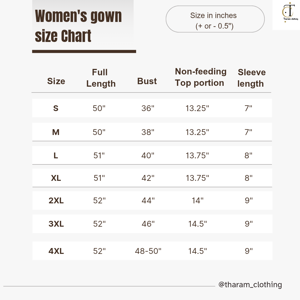
Task: Click the 4XL size row label
Action: pyautogui.click(x=56, y=251)
